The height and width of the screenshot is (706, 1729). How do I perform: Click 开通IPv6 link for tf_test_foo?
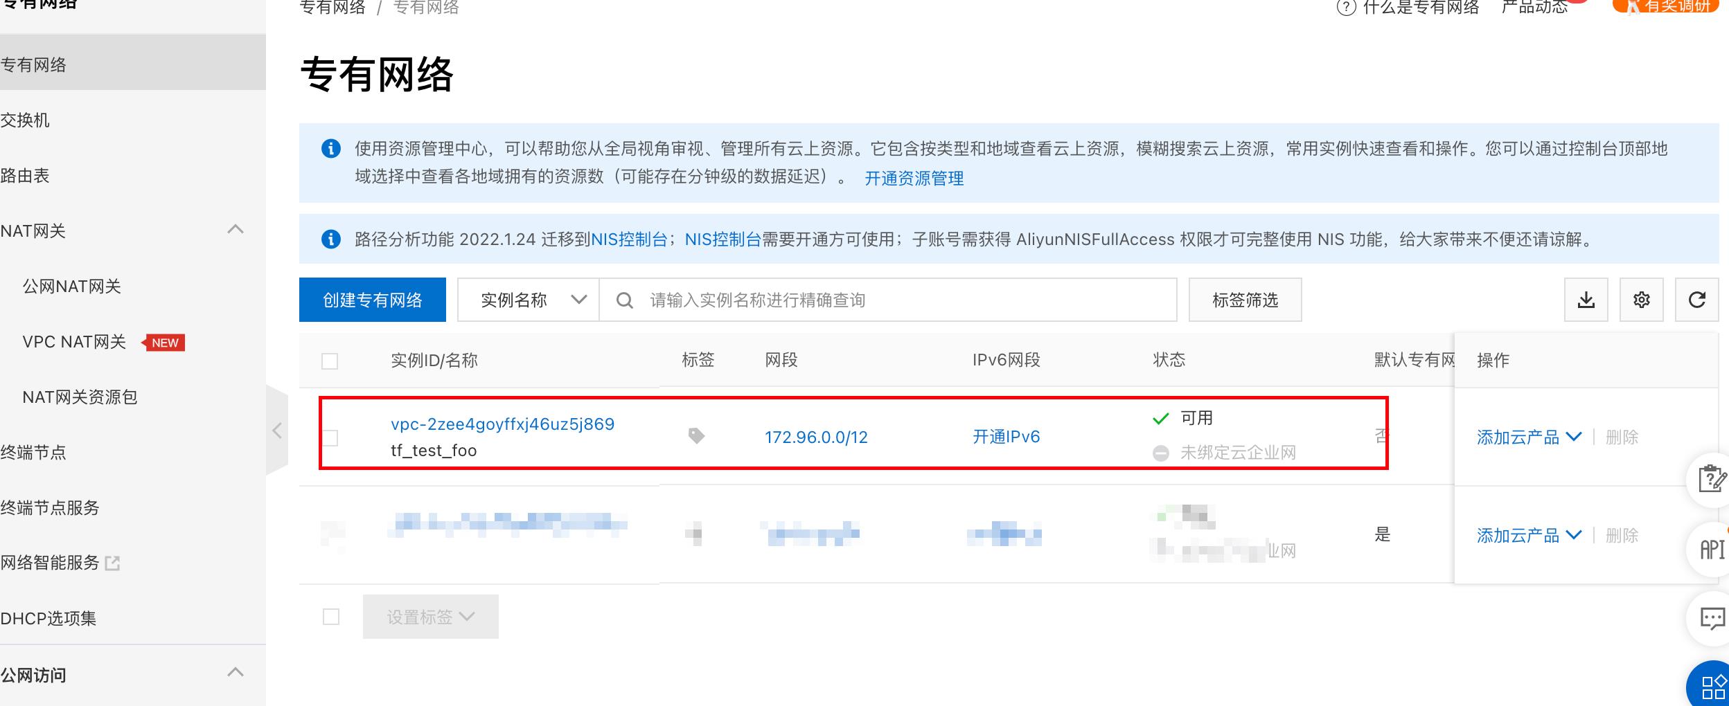1007,436
